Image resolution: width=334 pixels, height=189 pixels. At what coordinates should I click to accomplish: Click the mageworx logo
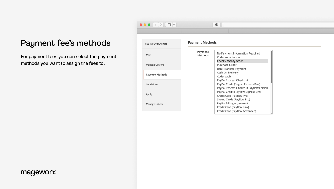[38, 172]
